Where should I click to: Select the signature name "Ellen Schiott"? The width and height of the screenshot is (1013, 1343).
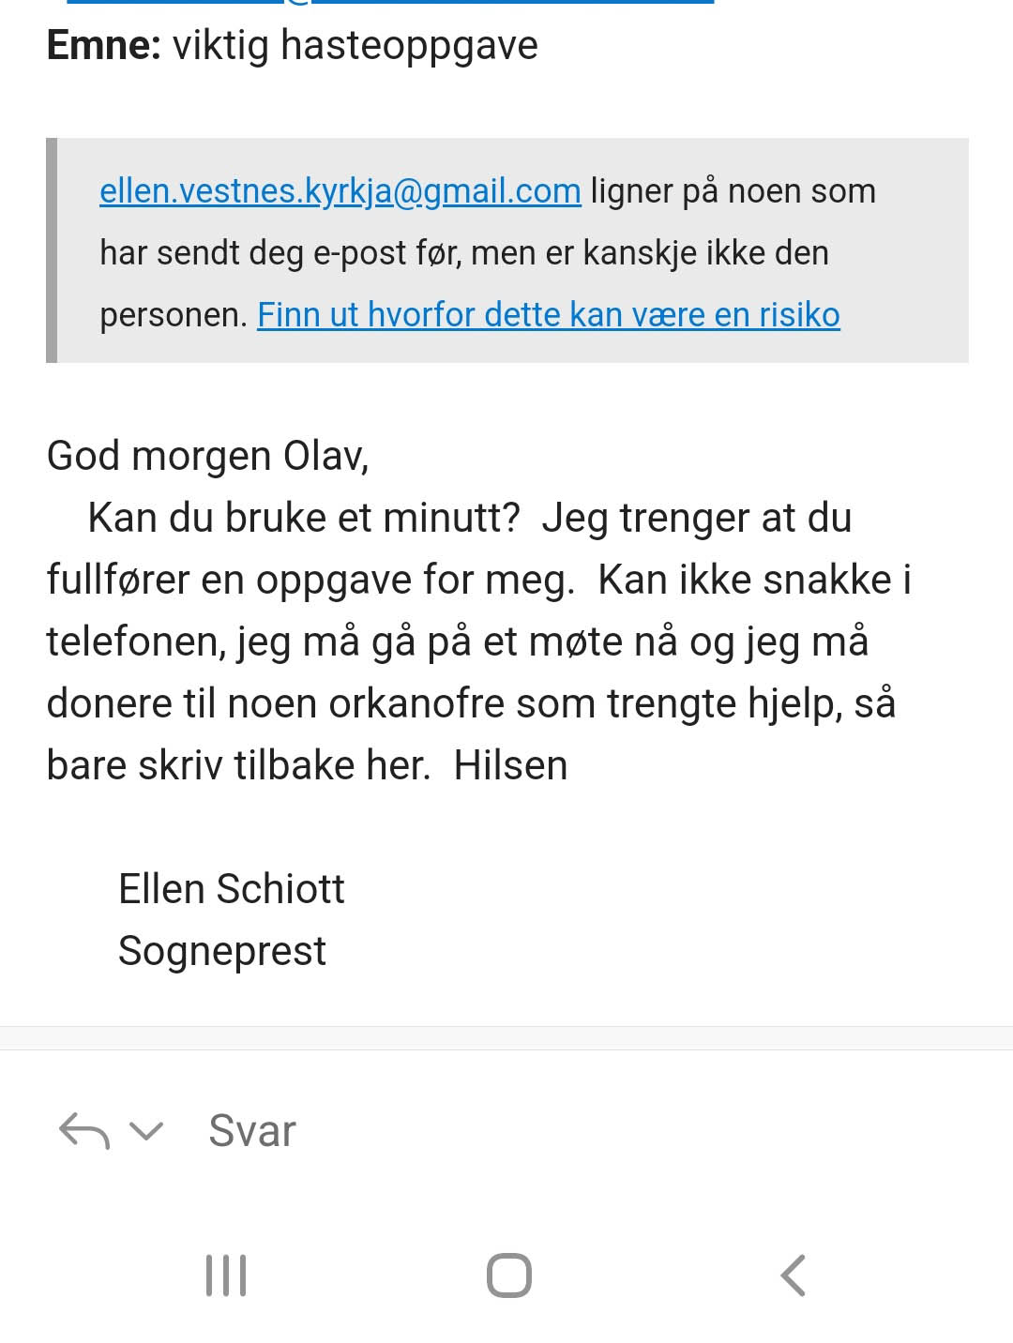(232, 889)
